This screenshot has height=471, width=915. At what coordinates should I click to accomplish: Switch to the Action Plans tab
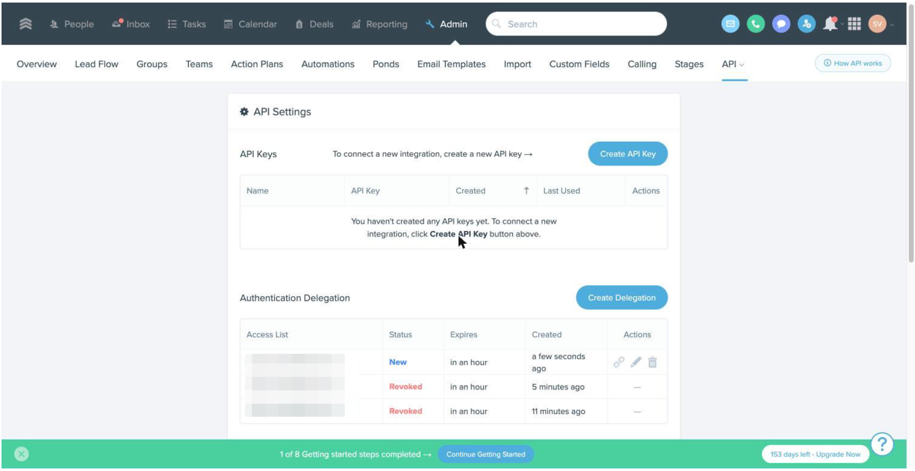pyautogui.click(x=257, y=64)
